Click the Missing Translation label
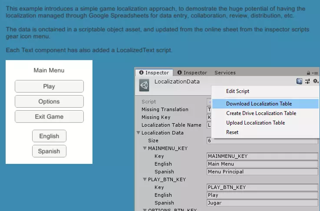320x211 pixels. [x=165, y=109]
